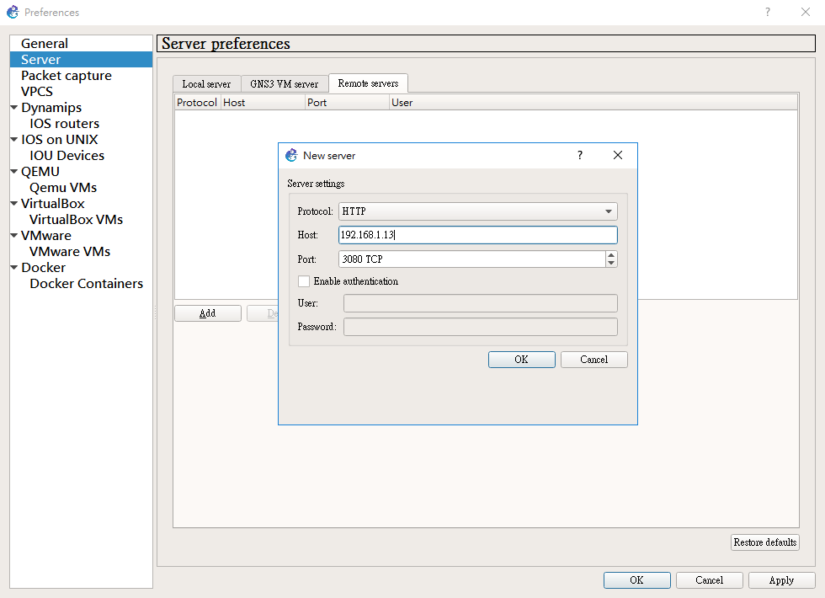Image resolution: width=825 pixels, height=598 pixels.
Task: Sort by the Protocol column header
Action: coord(197,103)
